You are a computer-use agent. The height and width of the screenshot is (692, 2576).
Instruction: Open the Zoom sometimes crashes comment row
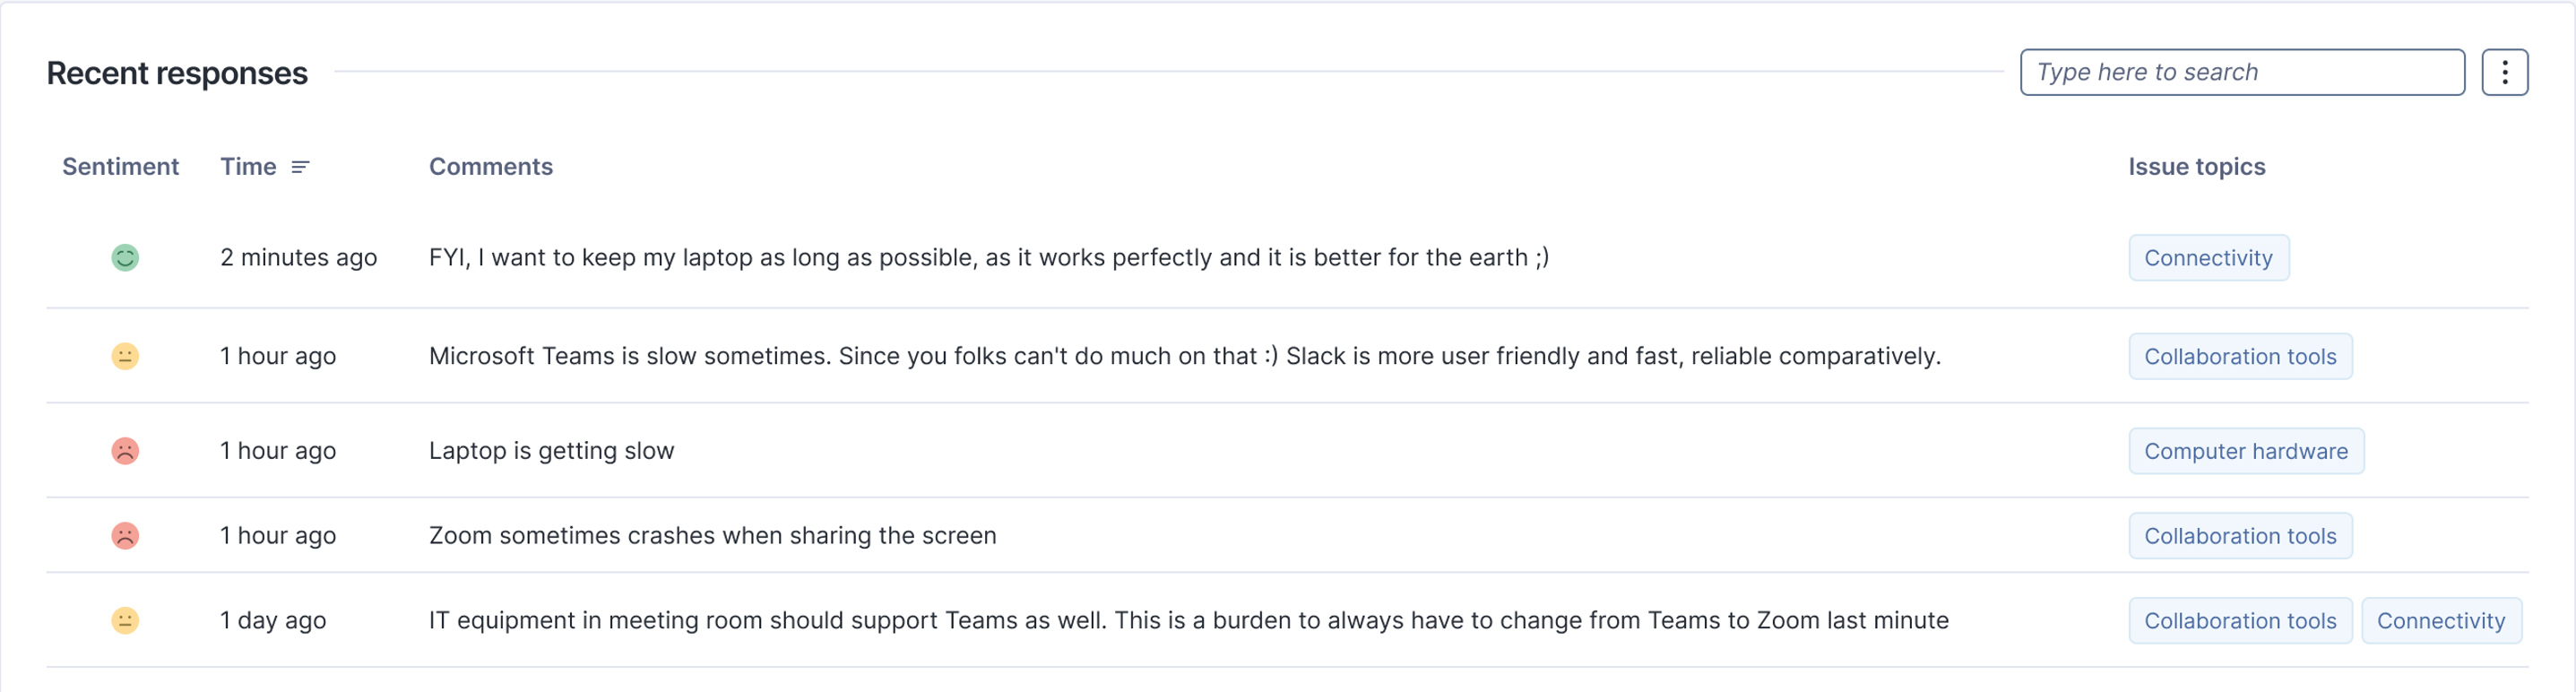pyautogui.click(x=712, y=536)
